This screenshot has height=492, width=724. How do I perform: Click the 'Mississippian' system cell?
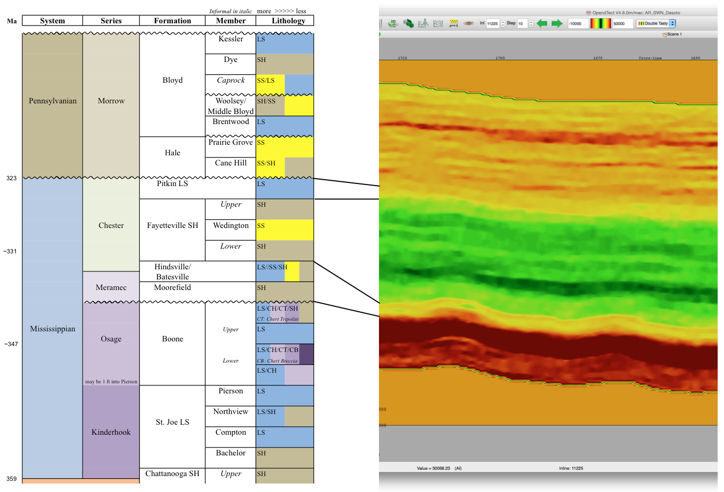click(x=52, y=329)
